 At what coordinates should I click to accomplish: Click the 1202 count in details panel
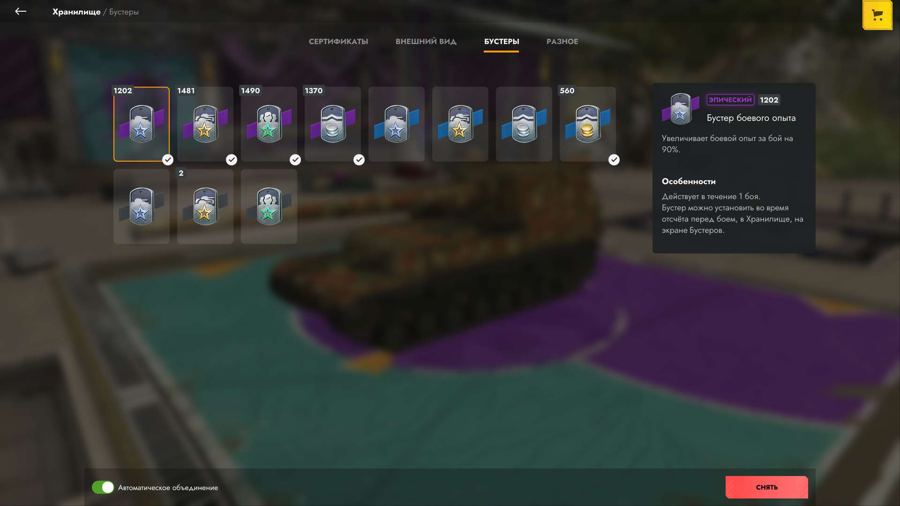(x=769, y=100)
